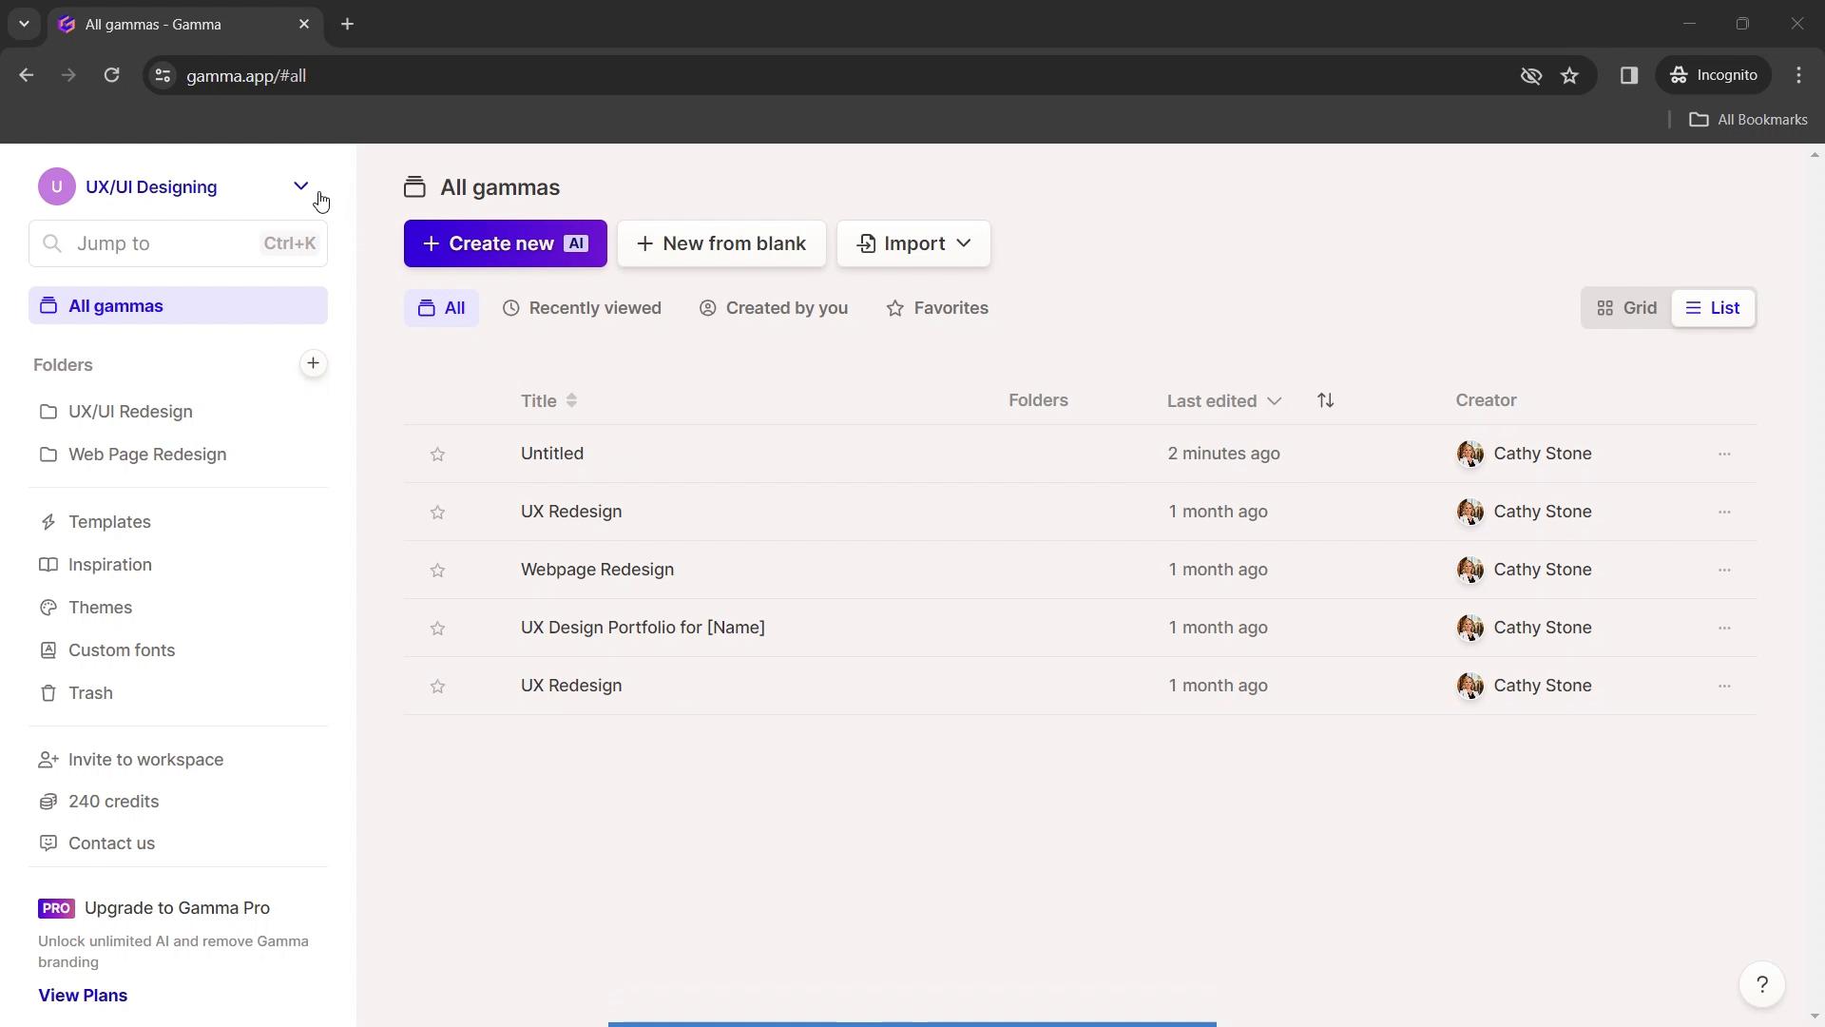Expand the Last edited sort options
Image resolution: width=1825 pixels, height=1027 pixels.
click(1275, 400)
